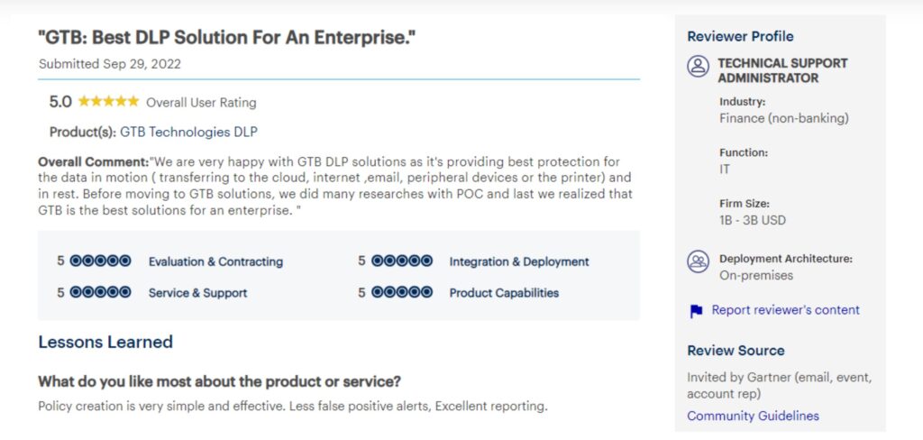Click the Submitted Sep 29, 2022 date
This screenshot has width=923, height=440.
tap(109, 64)
